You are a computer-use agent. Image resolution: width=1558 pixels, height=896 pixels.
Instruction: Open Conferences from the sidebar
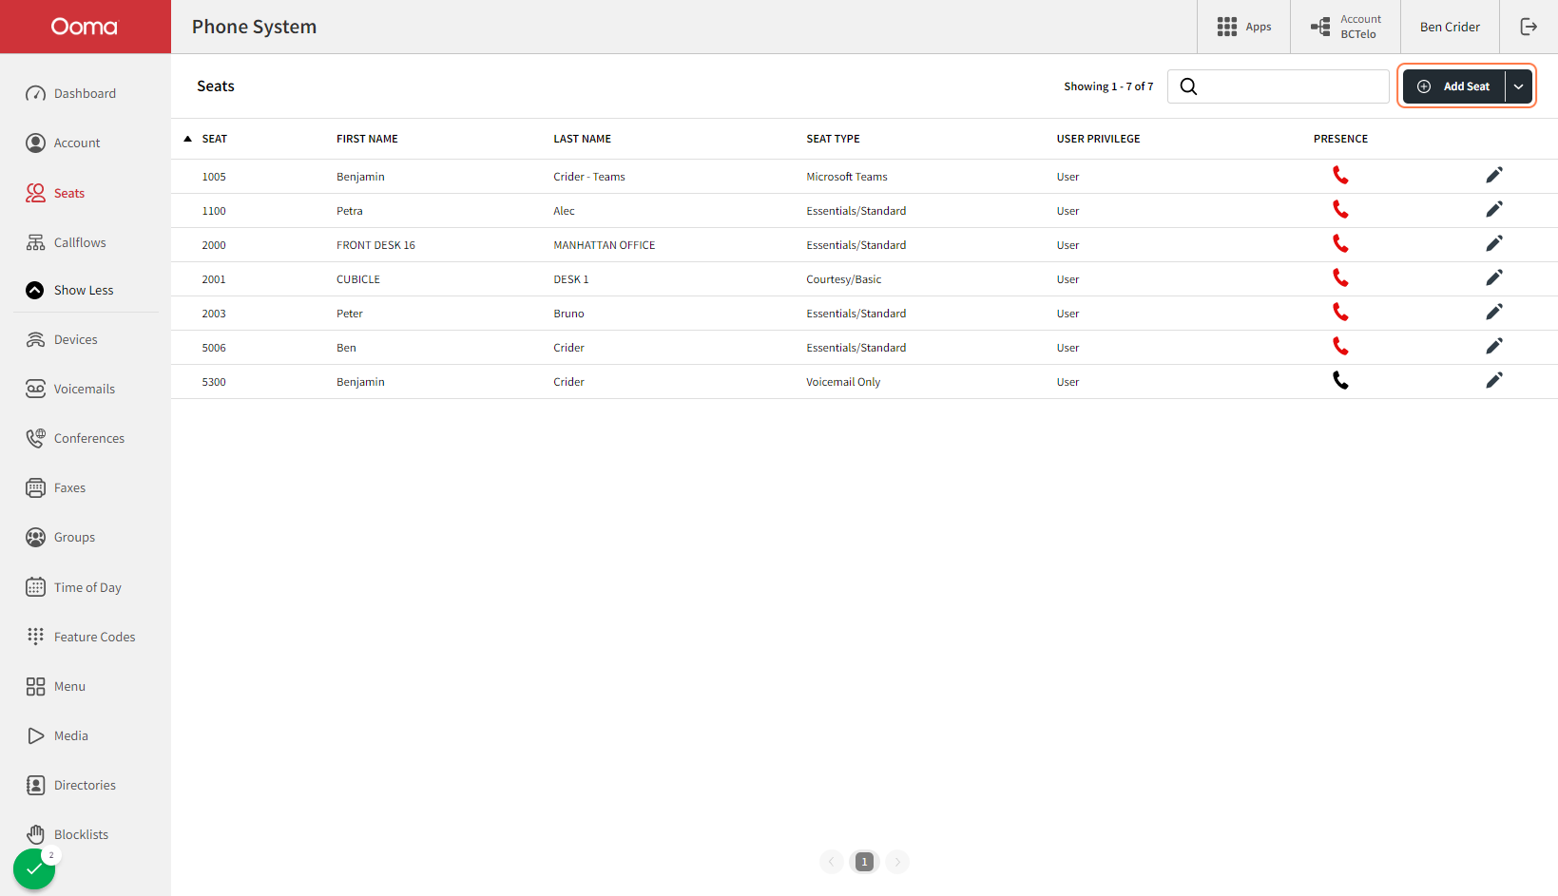[x=75, y=438]
